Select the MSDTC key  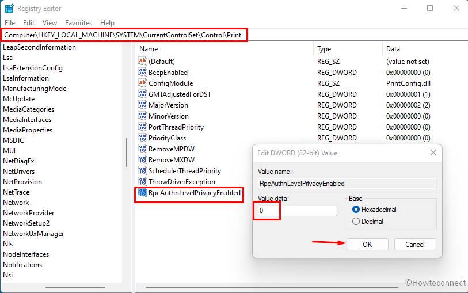13,140
